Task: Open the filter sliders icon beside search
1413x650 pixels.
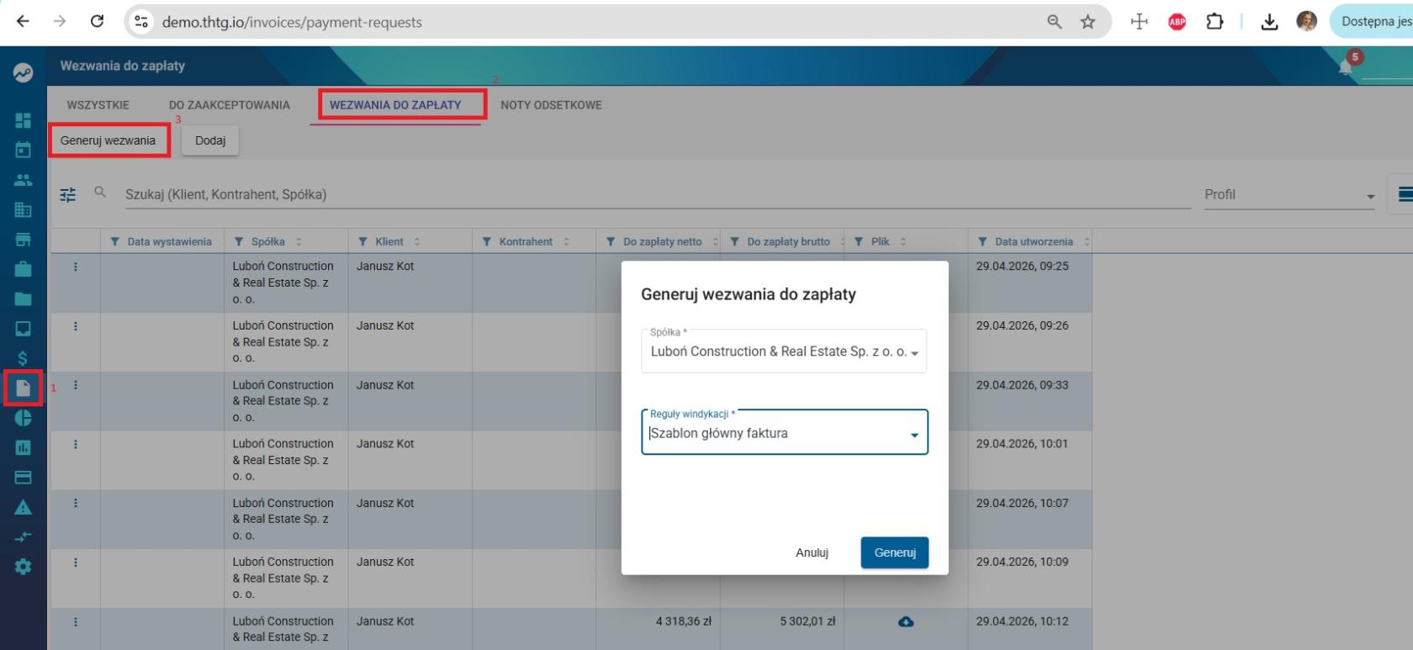Action: point(68,194)
